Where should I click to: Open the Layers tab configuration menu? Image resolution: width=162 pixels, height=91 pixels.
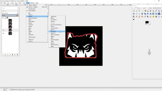[x=18, y=11]
